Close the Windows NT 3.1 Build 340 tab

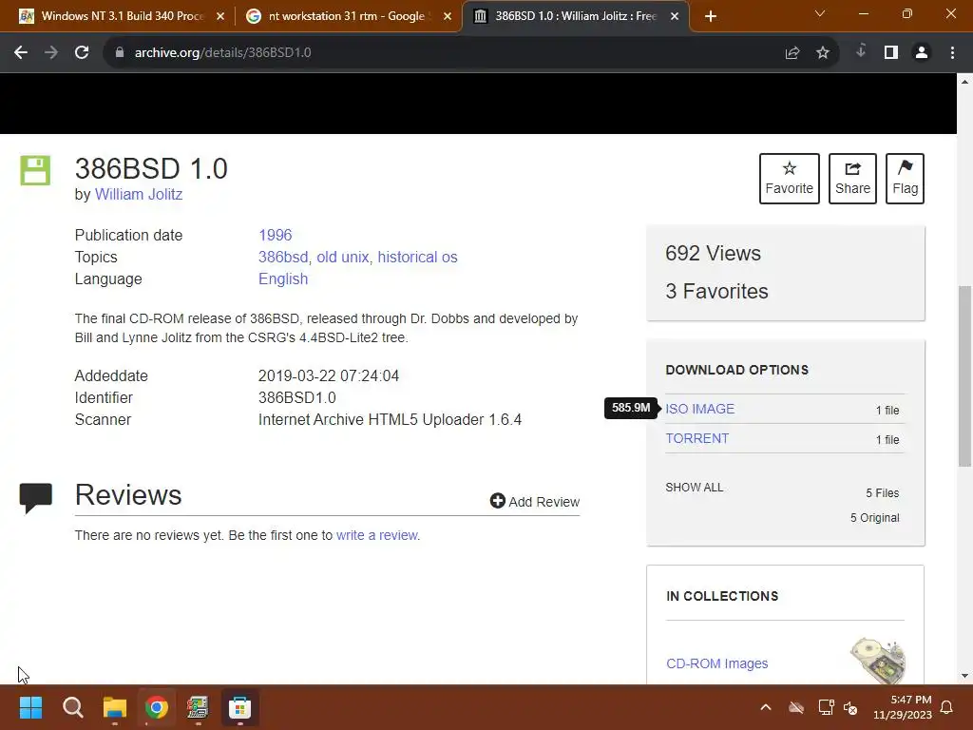(x=220, y=17)
